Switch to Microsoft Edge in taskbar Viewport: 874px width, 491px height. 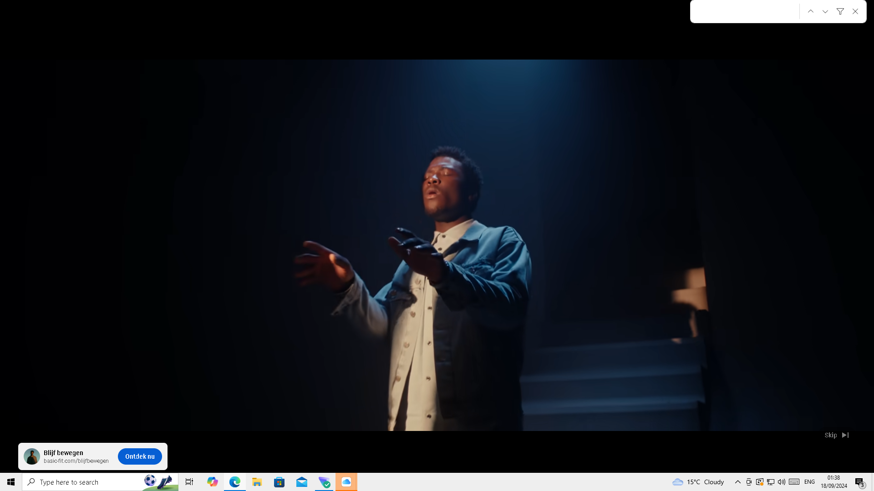tap(234, 482)
